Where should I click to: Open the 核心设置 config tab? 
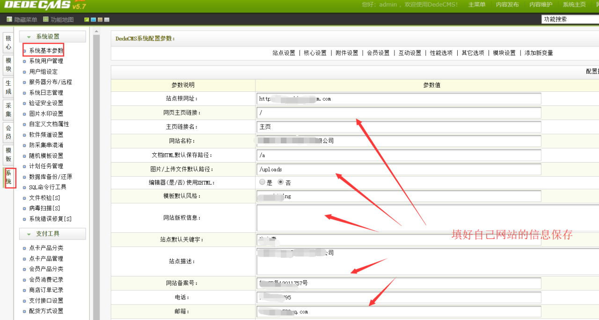315,53
